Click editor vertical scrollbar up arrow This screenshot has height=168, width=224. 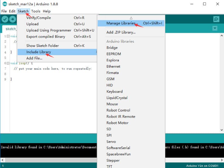pos(222,35)
